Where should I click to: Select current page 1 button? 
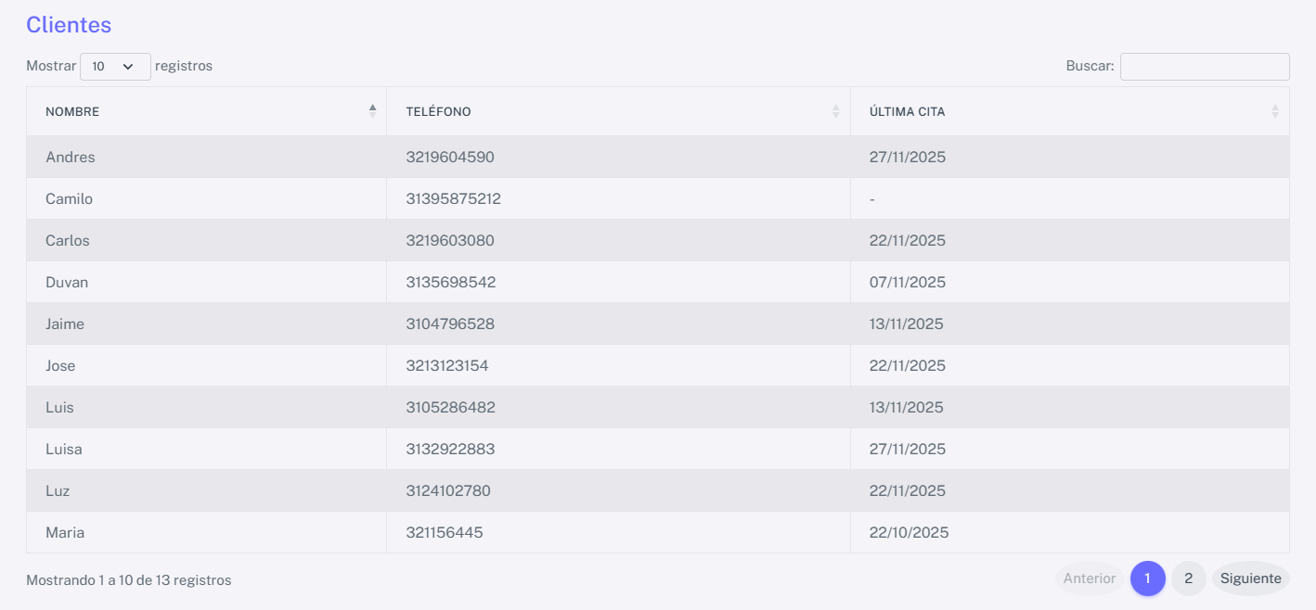pyautogui.click(x=1147, y=578)
